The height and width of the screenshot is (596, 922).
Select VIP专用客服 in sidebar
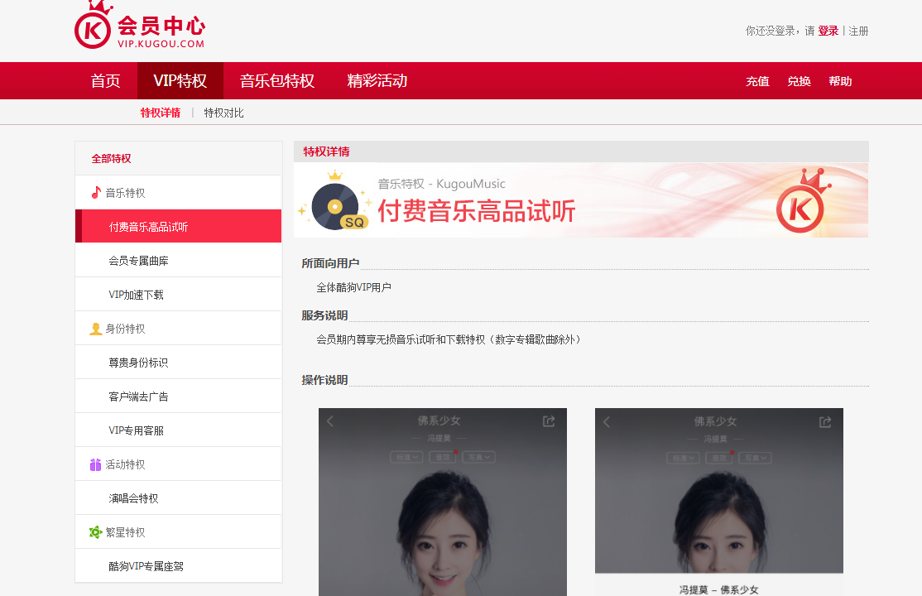click(x=178, y=430)
